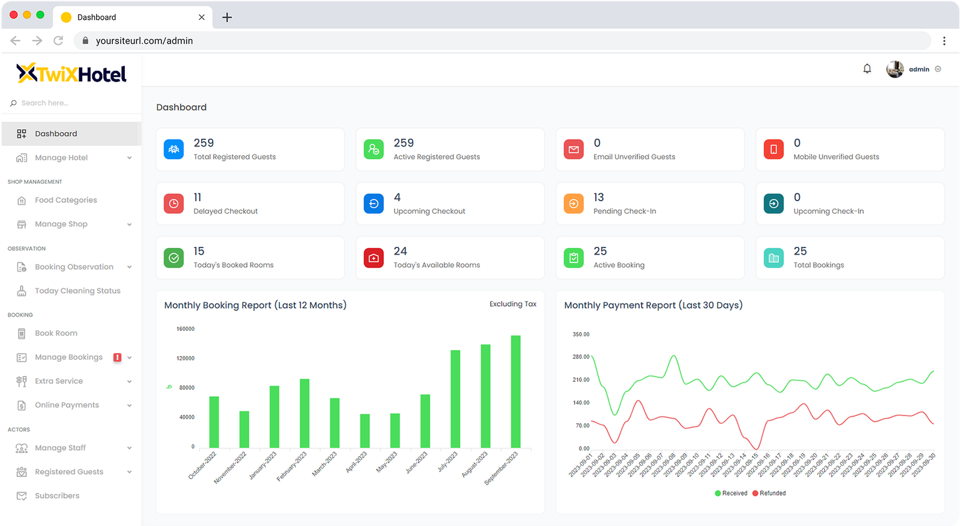Toggle the Refunded series in chart legend
961x526 pixels.
tap(769, 494)
